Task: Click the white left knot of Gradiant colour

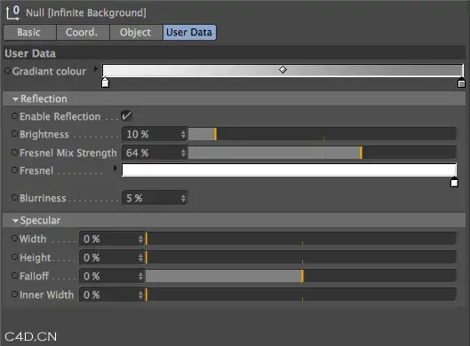Action: 105,83
